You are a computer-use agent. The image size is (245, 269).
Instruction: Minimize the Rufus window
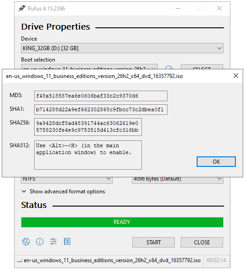178,8
